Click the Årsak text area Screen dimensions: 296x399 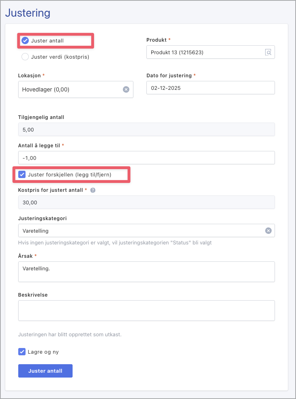coord(146,271)
